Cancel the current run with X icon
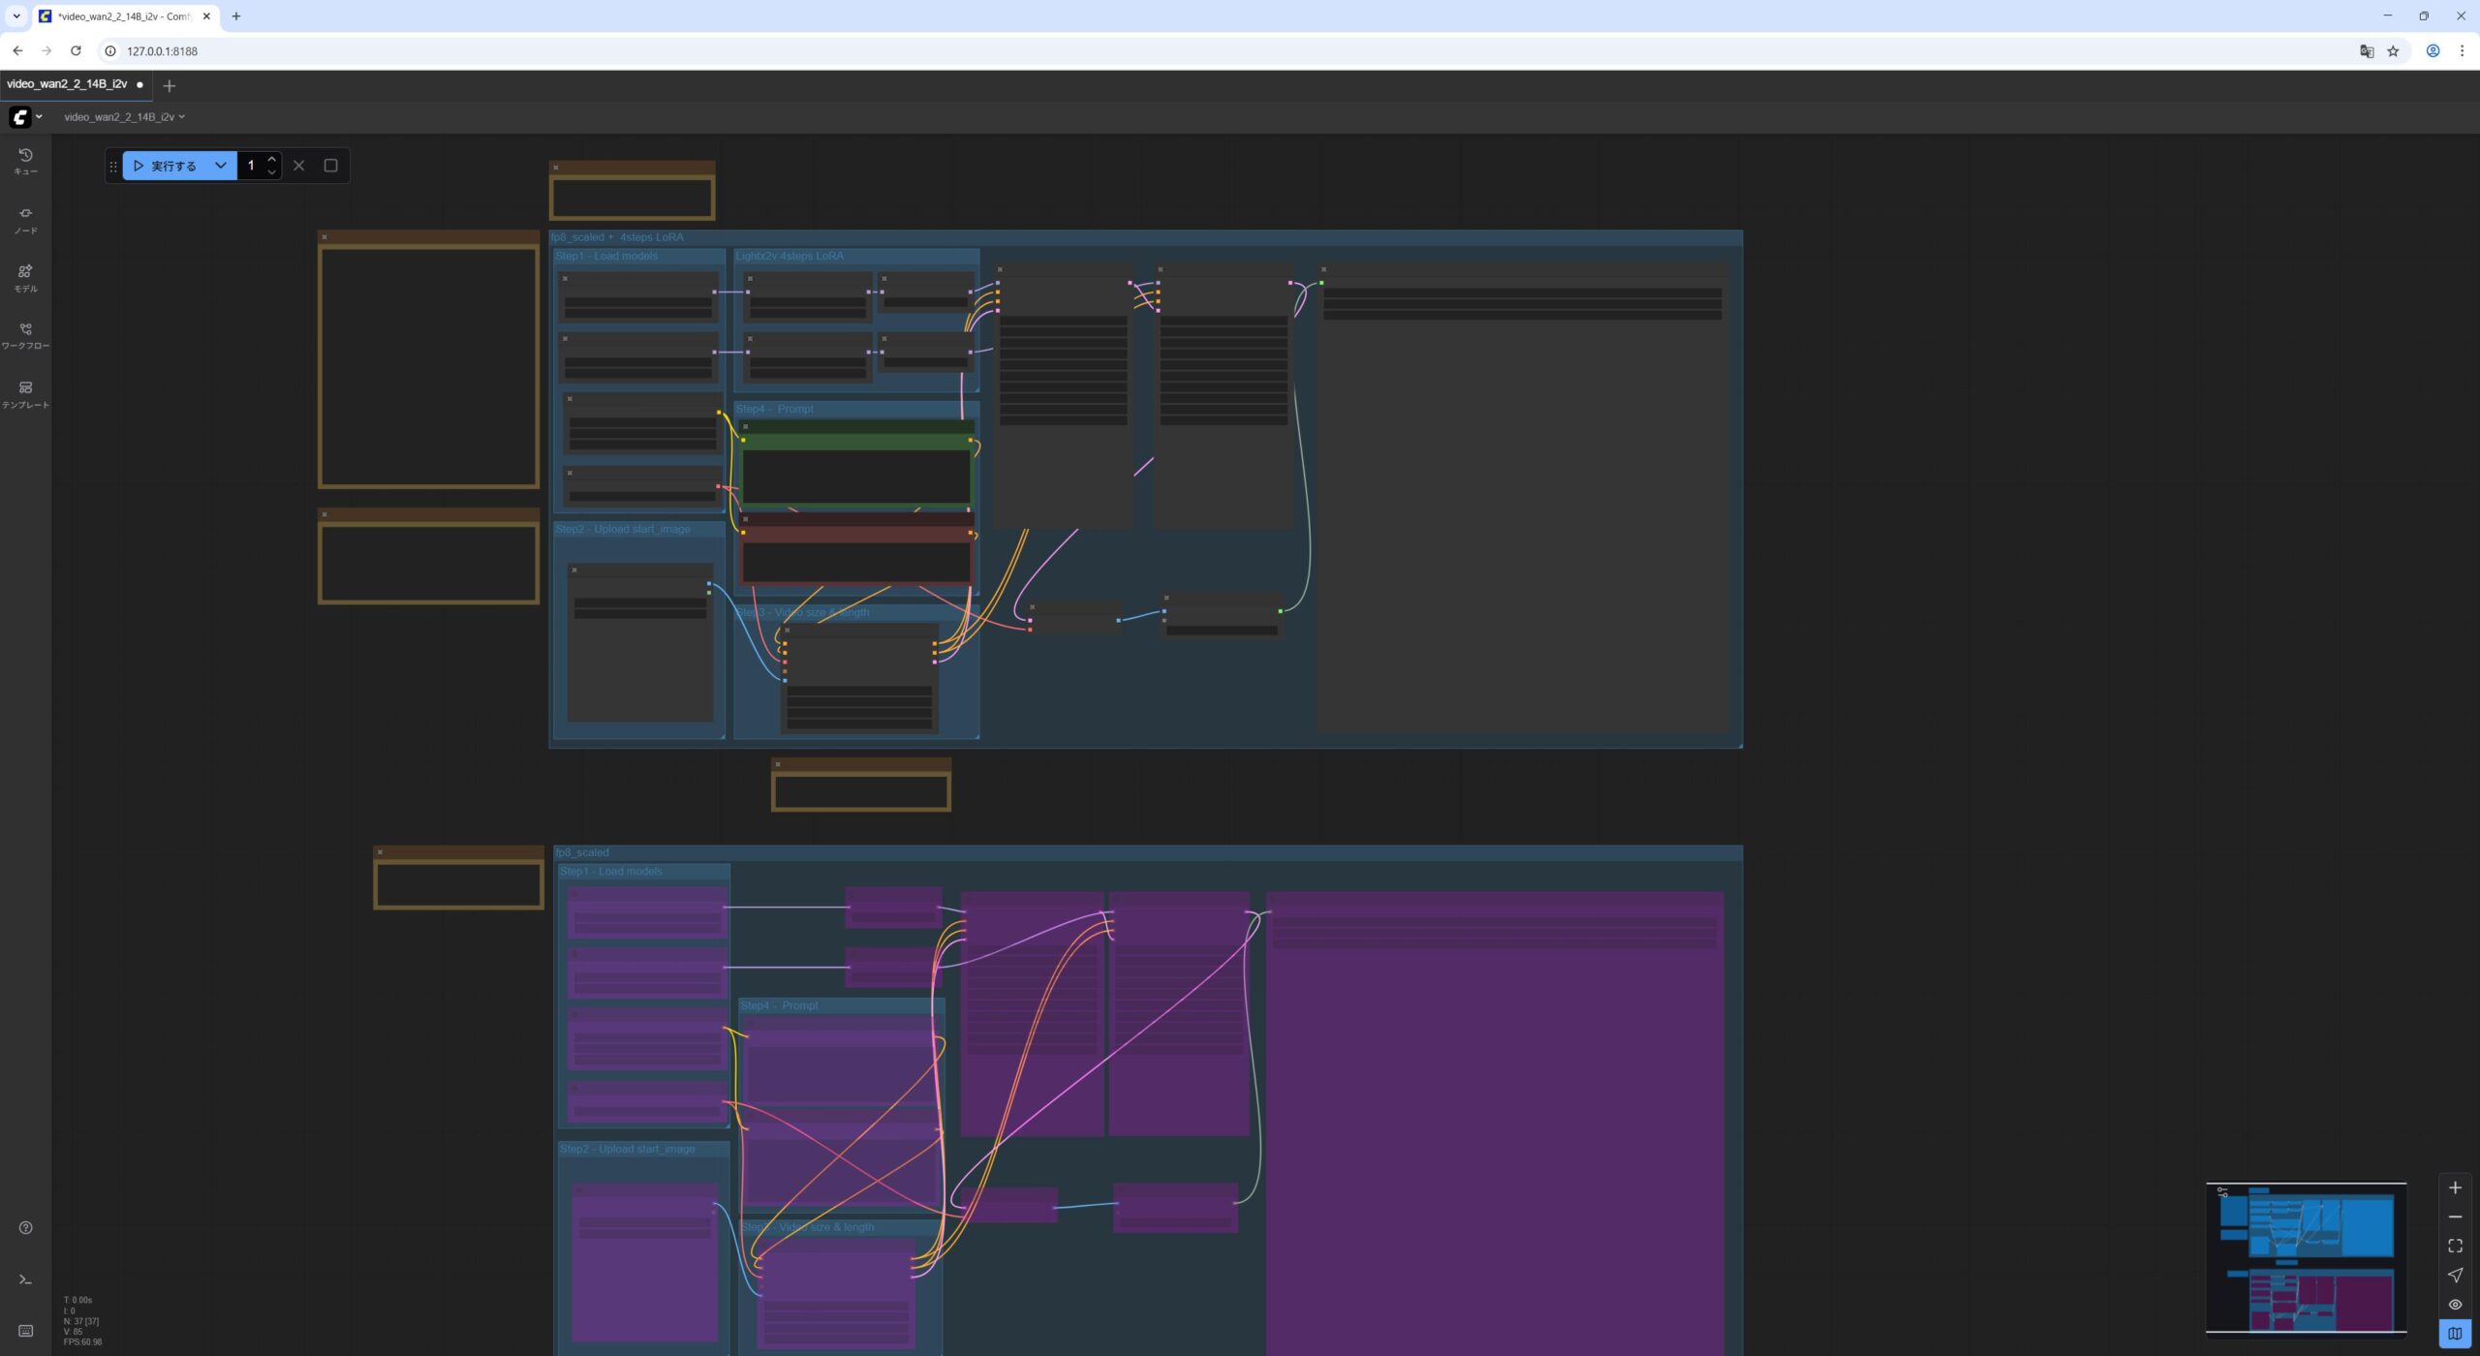The width and height of the screenshot is (2480, 1356). [x=298, y=166]
